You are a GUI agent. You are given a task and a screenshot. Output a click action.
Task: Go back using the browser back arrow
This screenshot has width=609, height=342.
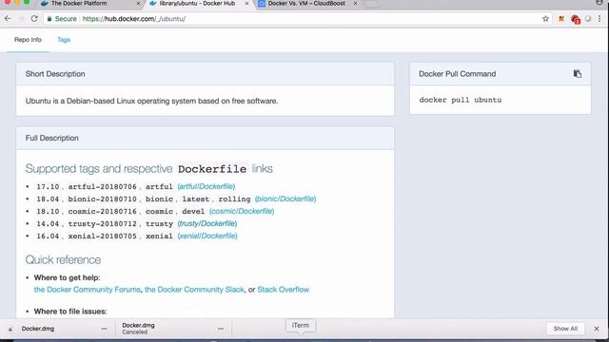pos(8,19)
